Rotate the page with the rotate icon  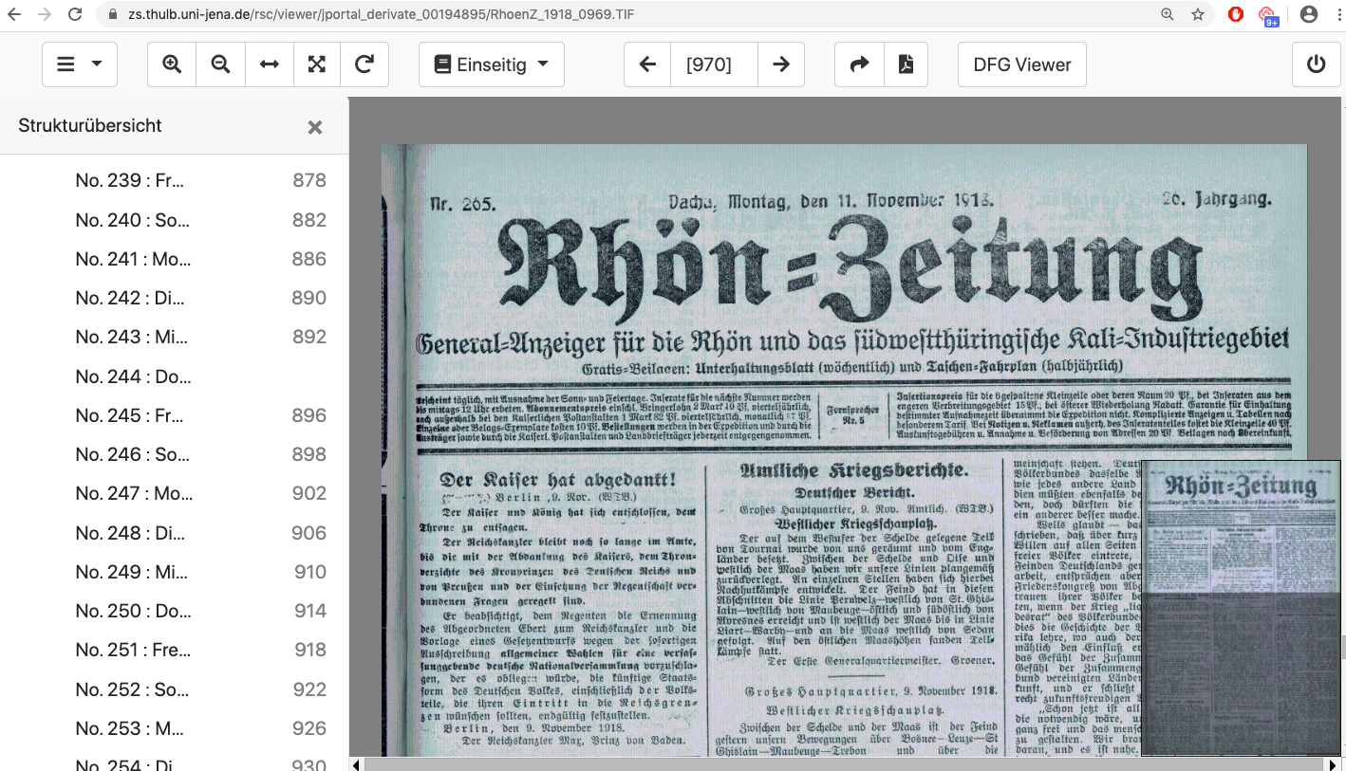coord(365,64)
